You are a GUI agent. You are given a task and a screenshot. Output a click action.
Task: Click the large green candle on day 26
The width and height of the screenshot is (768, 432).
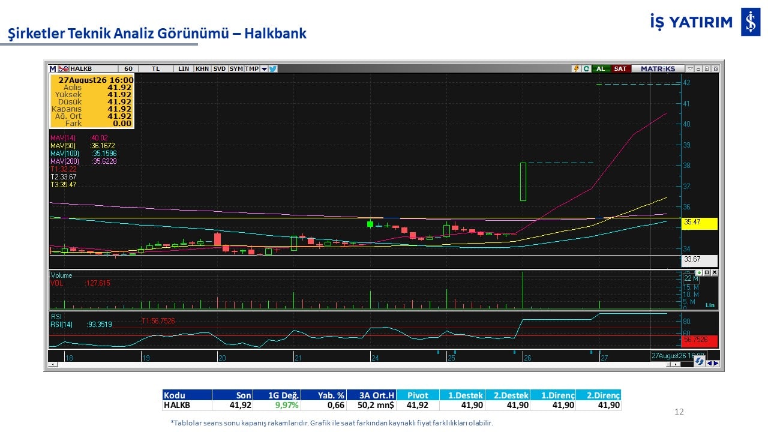click(523, 181)
